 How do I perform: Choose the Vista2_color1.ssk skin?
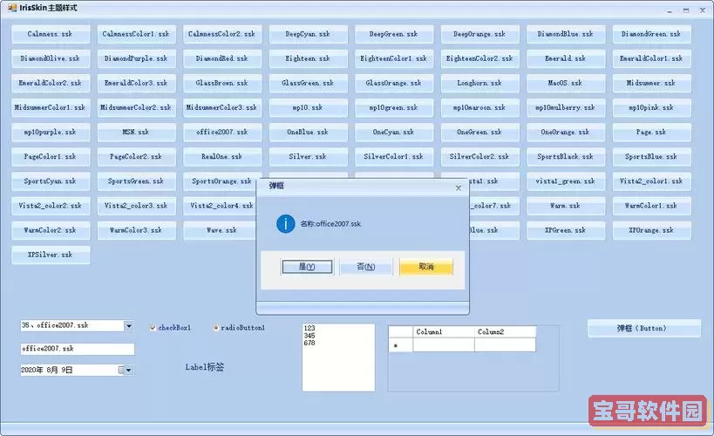[x=651, y=181]
